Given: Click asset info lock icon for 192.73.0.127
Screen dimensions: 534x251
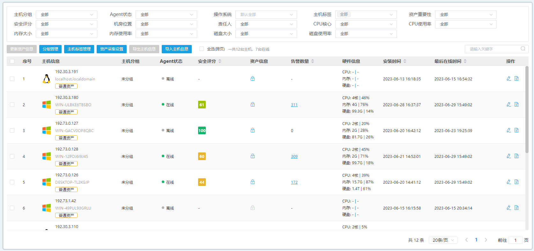Looking at the screenshot, I should 253,130.
